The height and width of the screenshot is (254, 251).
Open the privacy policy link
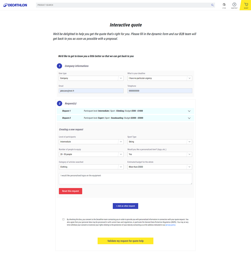170,225
